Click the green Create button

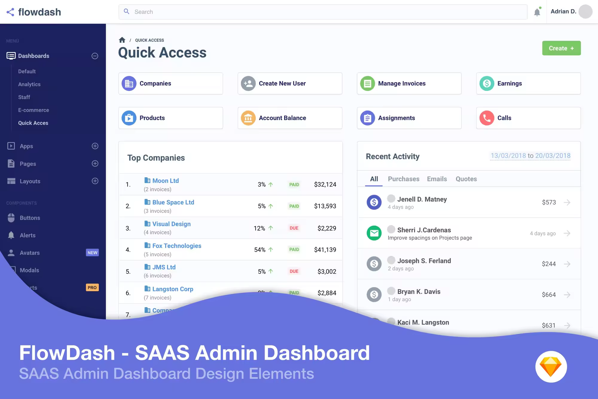562,48
